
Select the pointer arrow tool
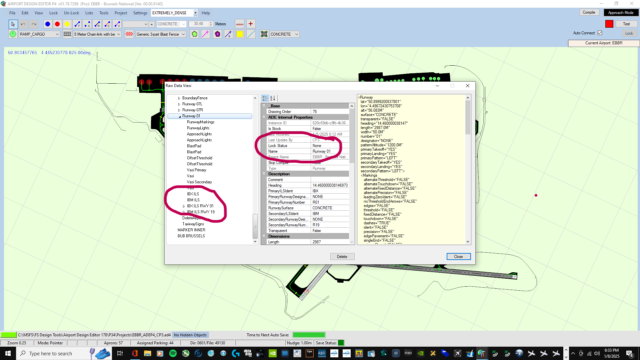coord(13,24)
